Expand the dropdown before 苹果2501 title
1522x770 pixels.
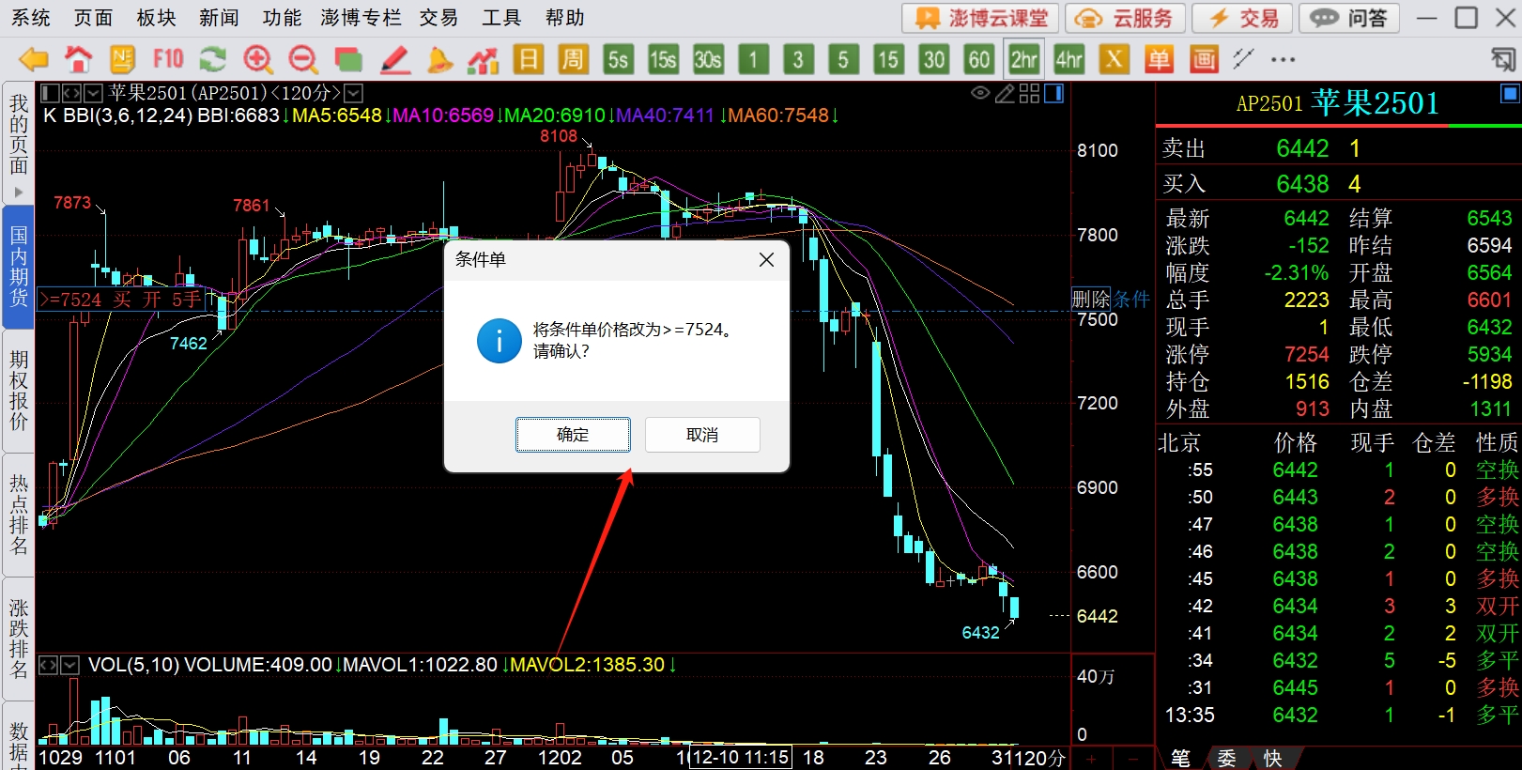tap(94, 93)
